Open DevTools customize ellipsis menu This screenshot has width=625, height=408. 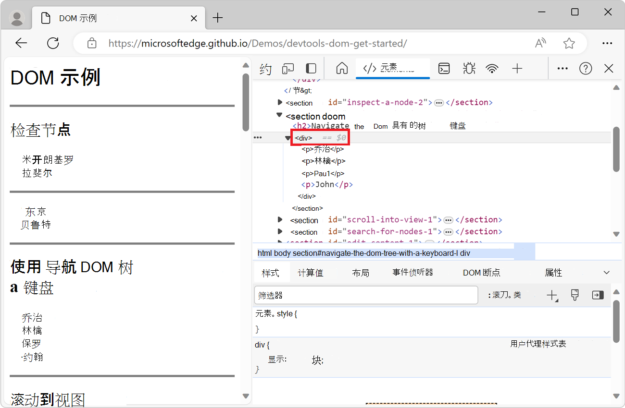click(x=562, y=69)
